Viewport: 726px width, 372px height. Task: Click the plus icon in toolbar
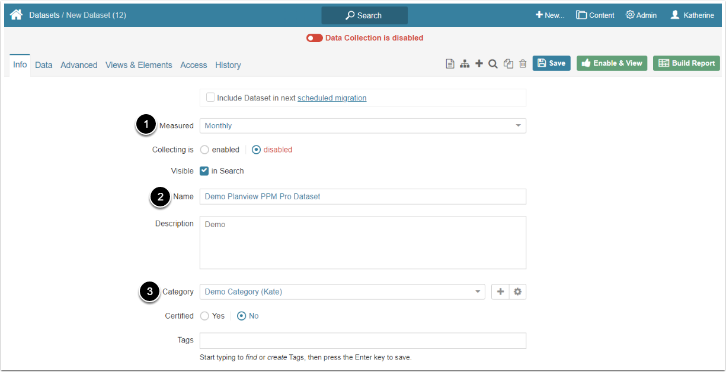(x=479, y=64)
